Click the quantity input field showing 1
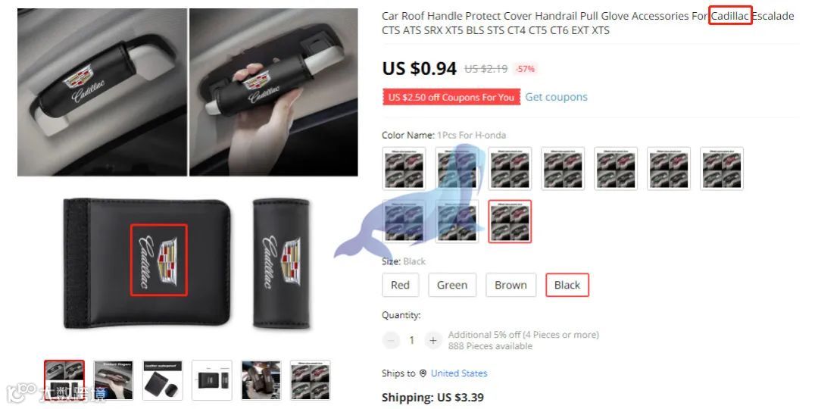 (411, 341)
